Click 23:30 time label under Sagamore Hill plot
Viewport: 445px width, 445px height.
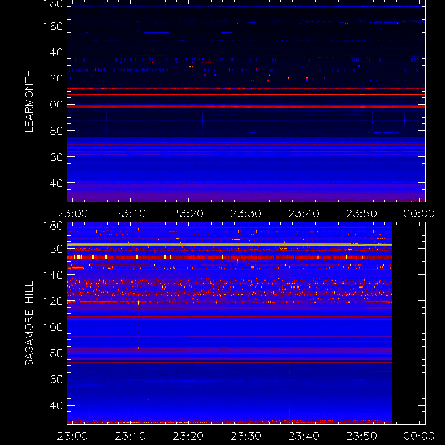pyautogui.click(x=246, y=436)
